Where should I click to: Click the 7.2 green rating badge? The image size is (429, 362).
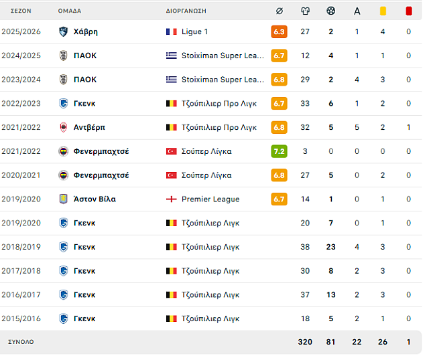[279, 151]
